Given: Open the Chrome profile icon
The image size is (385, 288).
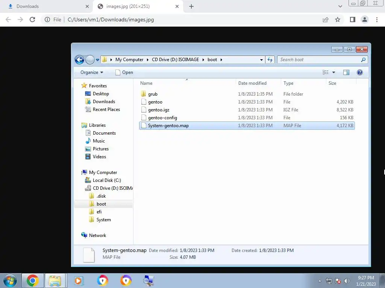Looking at the screenshot, I should pos(365,19).
